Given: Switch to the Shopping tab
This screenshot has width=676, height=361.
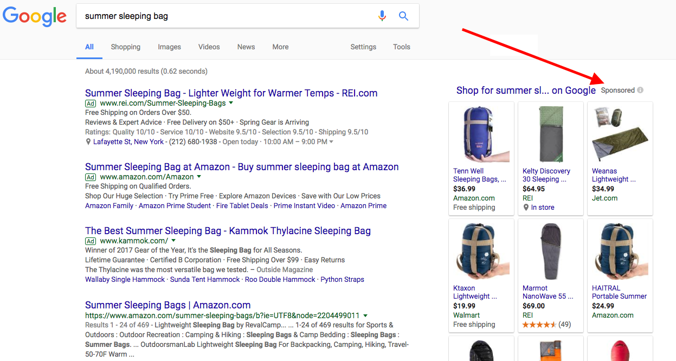Looking at the screenshot, I should (x=125, y=47).
